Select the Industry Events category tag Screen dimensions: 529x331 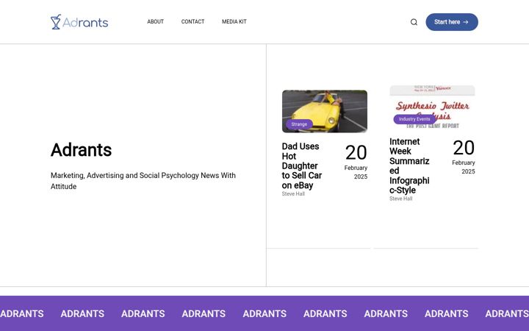414,119
